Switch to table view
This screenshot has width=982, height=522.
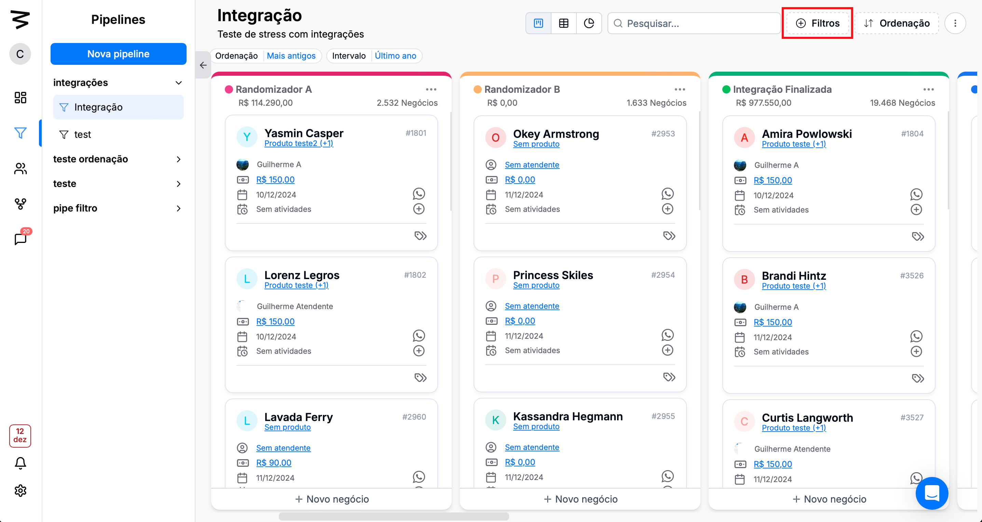click(563, 23)
